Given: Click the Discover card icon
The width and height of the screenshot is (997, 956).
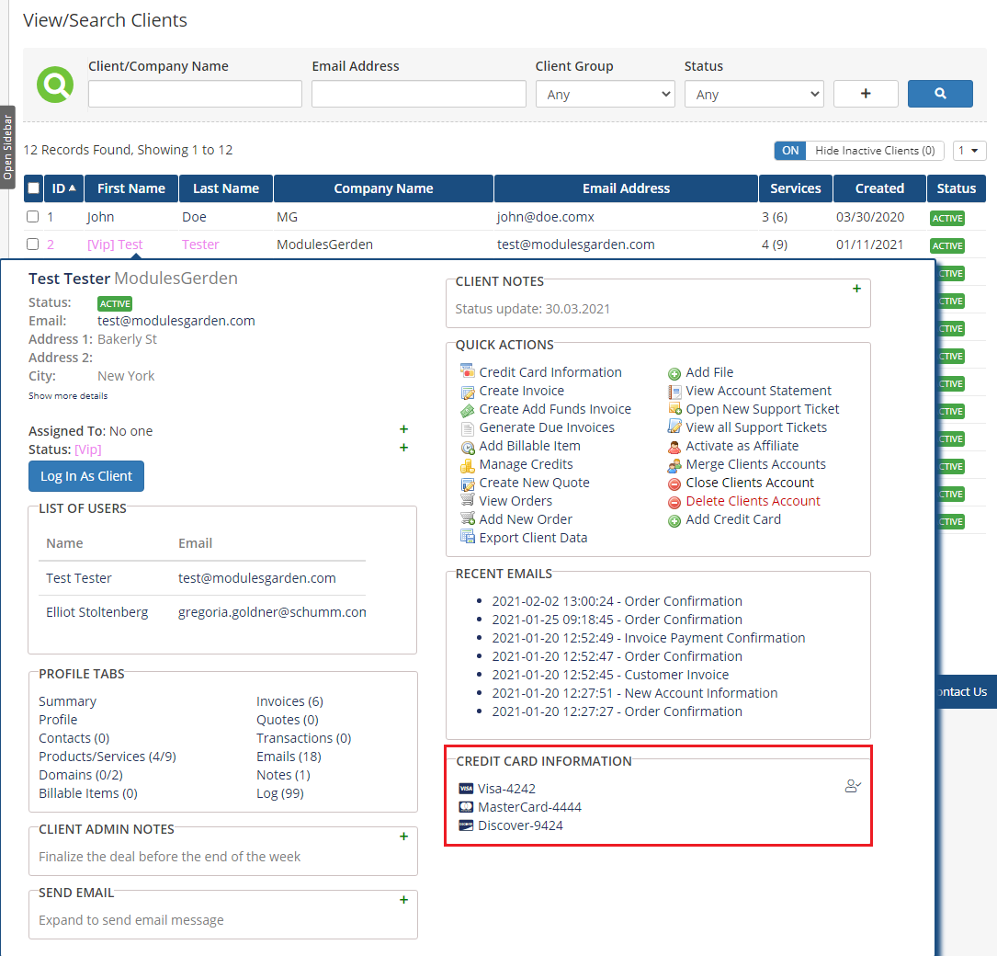Looking at the screenshot, I should (466, 825).
